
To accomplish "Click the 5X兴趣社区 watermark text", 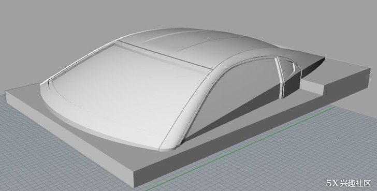I will [349, 183].
